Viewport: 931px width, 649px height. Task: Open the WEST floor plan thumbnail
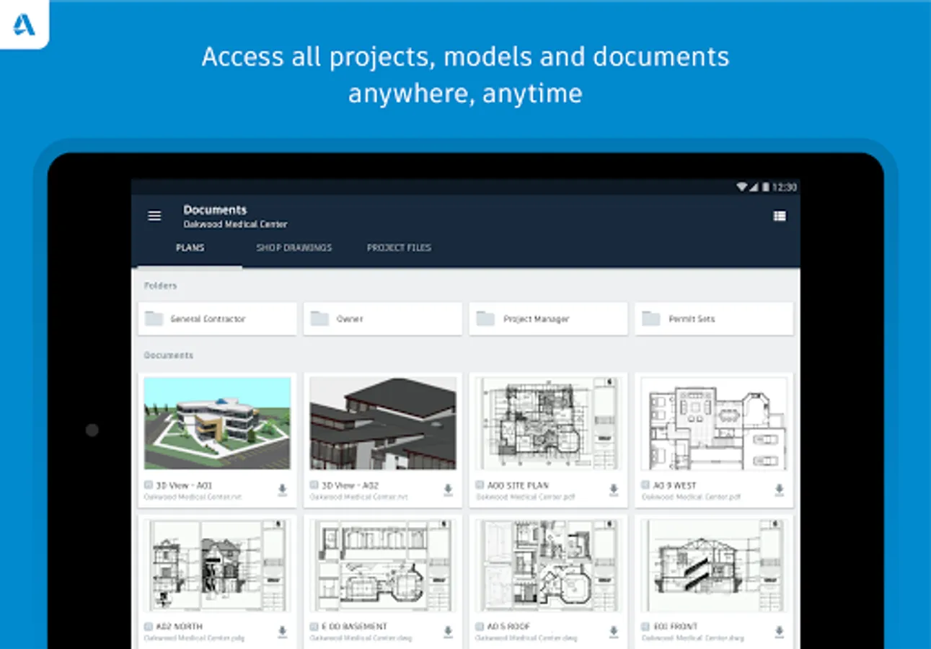(714, 423)
